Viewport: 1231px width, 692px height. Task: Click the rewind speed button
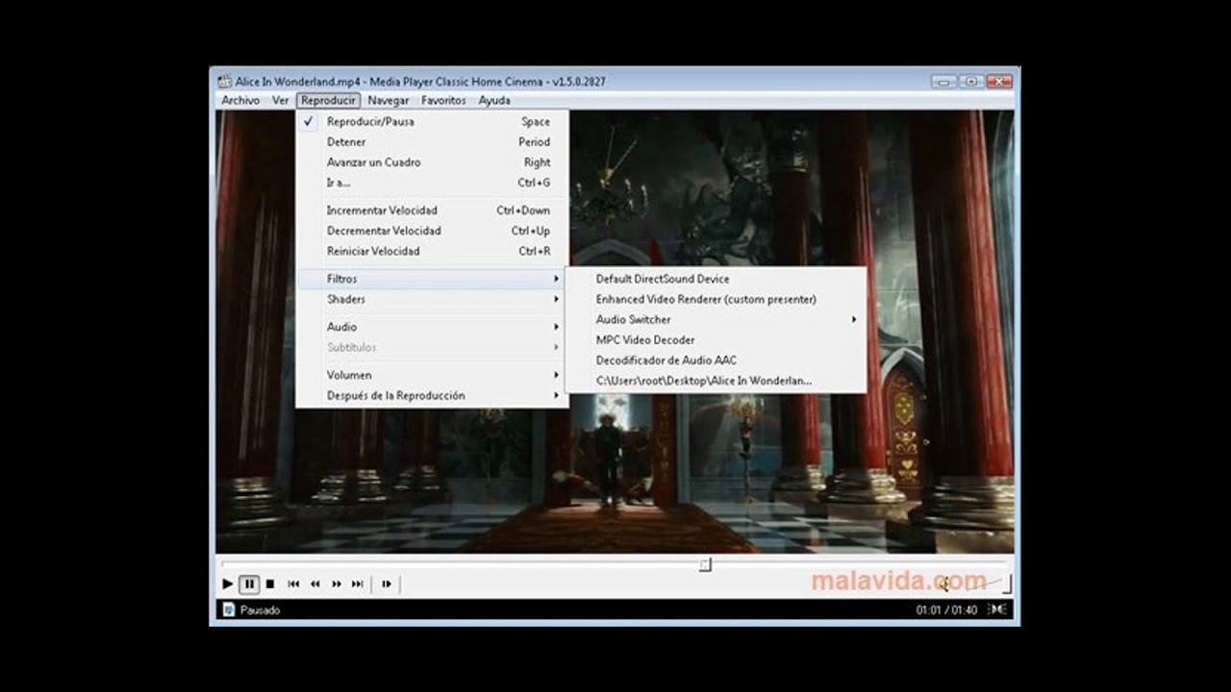(x=314, y=583)
